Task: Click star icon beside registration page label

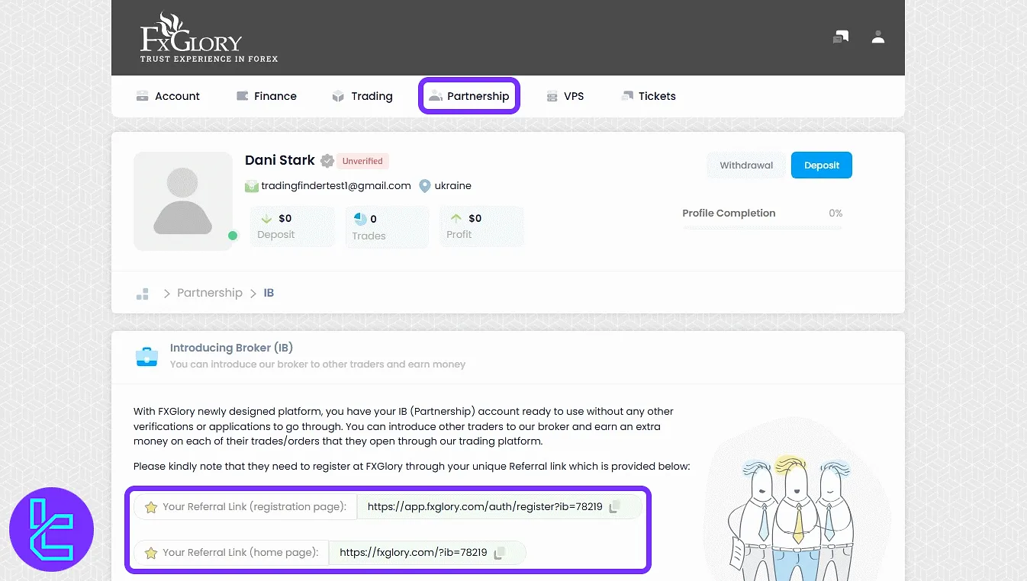Action: (x=151, y=507)
